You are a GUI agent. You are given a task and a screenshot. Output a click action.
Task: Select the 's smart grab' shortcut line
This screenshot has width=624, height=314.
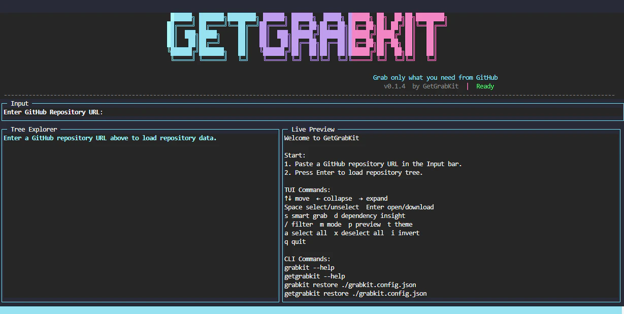tap(345, 216)
